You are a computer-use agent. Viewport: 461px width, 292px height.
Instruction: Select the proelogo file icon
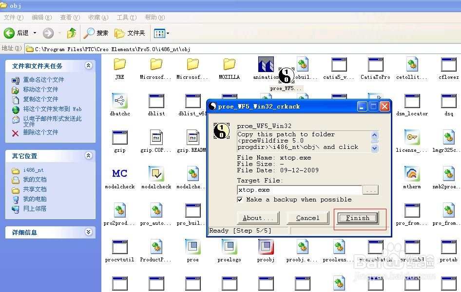coord(229,247)
